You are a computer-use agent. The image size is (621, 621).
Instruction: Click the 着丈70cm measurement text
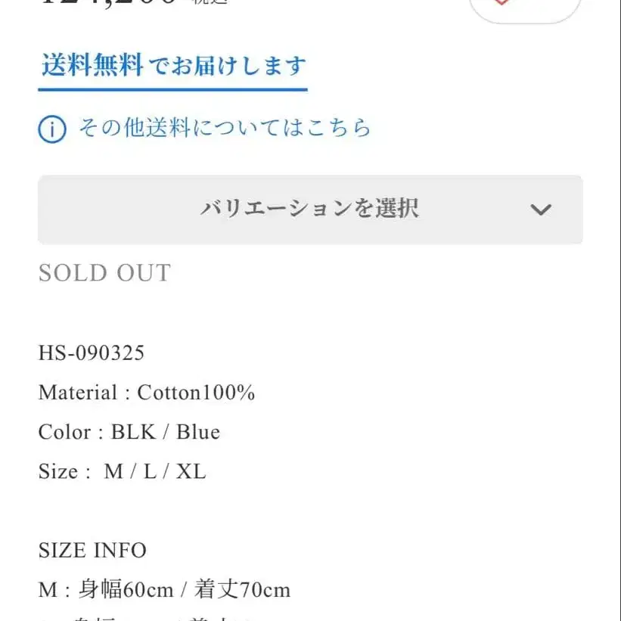coord(242,589)
